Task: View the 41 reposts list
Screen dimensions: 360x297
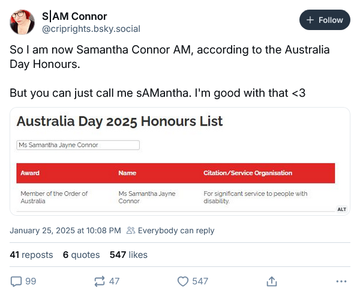Action: tap(31, 255)
